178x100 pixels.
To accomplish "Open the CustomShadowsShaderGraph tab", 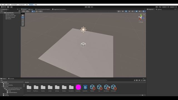I will click(x=43, y=9).
